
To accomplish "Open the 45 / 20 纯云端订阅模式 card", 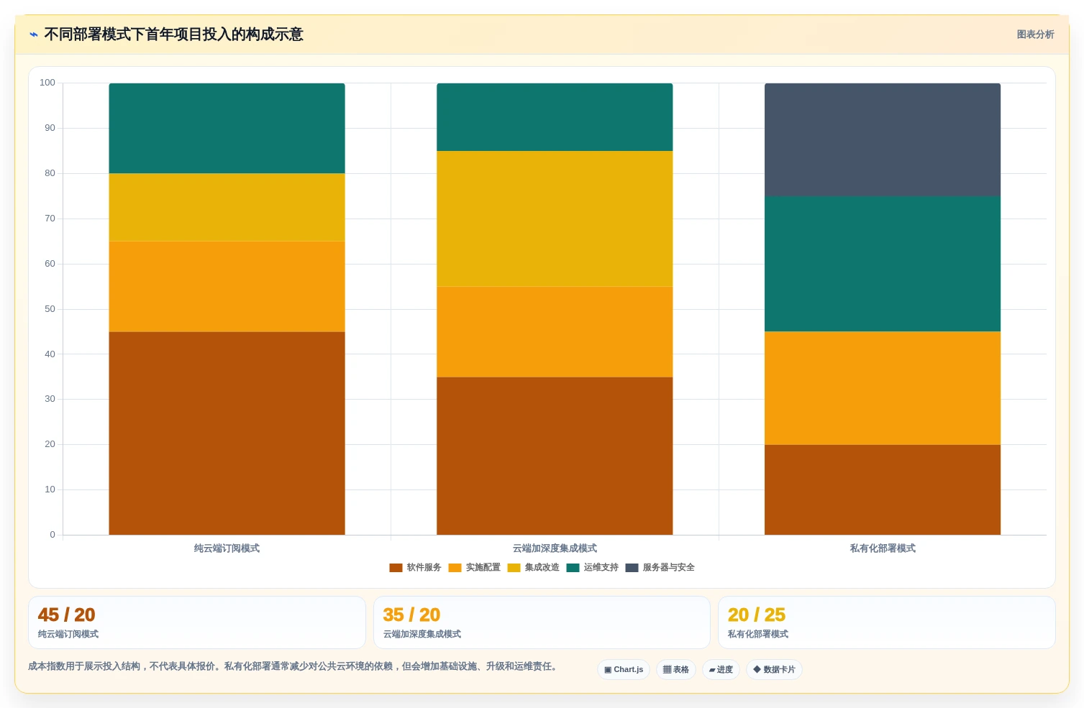I will click(197, 622).
